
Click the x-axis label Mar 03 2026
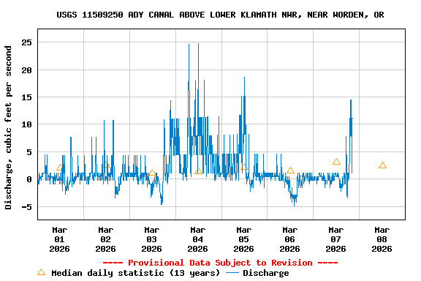click(152, 239)
